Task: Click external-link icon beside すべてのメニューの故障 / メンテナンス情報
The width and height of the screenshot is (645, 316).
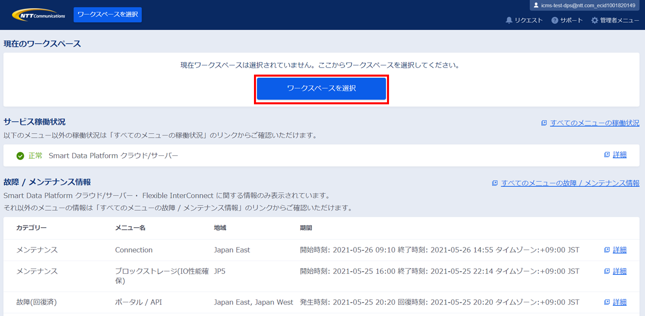Action: (495, 183)
